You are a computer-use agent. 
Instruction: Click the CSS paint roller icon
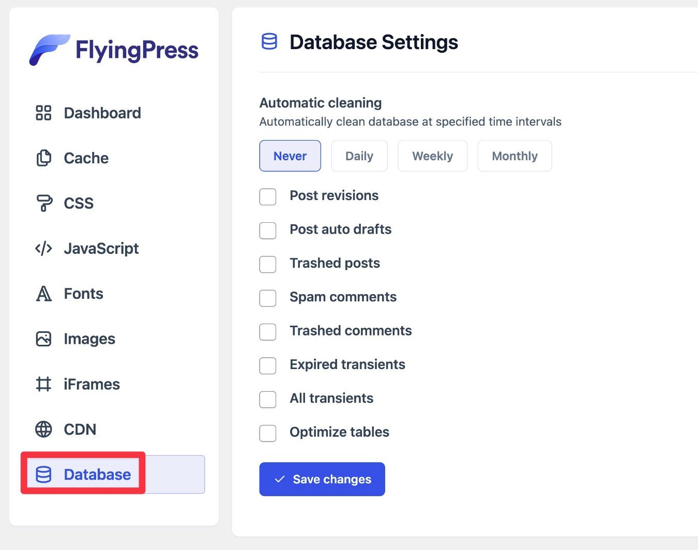coord(43,203)
